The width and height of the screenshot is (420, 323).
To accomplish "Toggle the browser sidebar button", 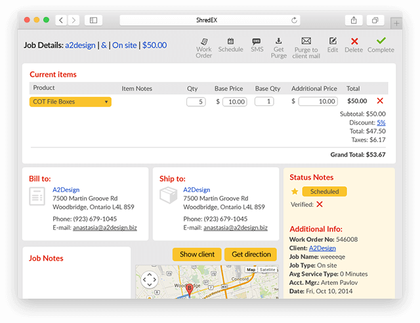I will (93, 20).
